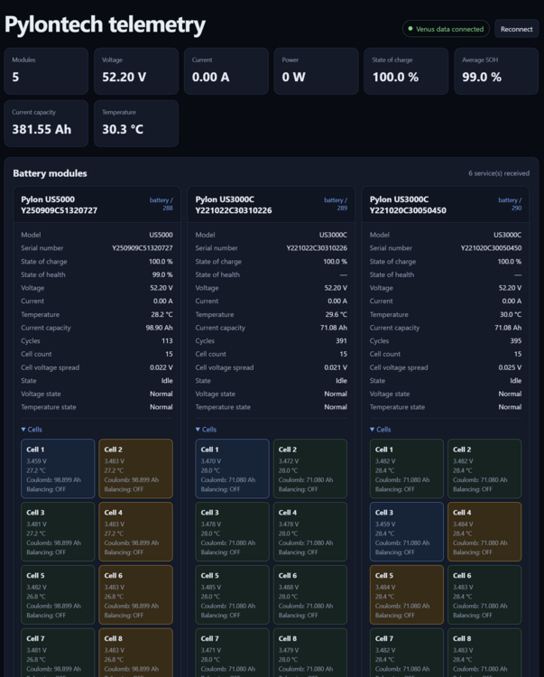Select Cell 3 tile in module Y221022C30310226
Screen dimensions: 544x677
[232, 532]
